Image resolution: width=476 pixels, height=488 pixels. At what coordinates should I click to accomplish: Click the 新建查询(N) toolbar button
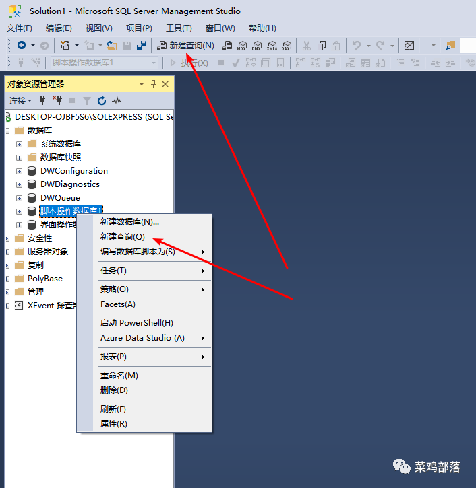[x=185, y=46]
